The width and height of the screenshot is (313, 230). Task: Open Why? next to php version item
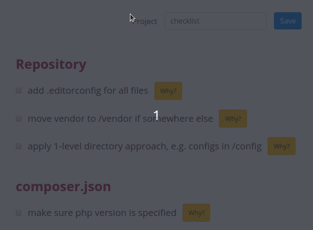click(x=196, y=213)
